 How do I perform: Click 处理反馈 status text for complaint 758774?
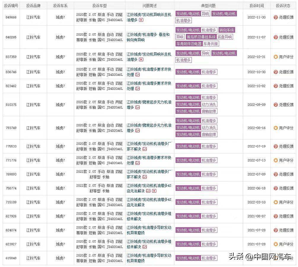(286, 188)
